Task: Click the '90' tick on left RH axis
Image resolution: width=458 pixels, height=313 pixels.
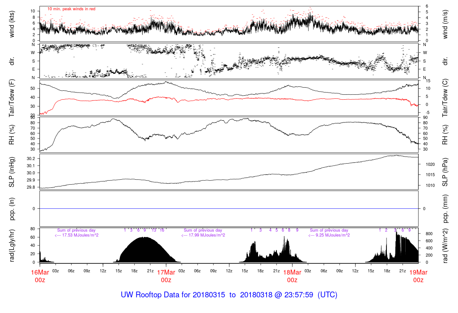Action: tap(33, 118)
